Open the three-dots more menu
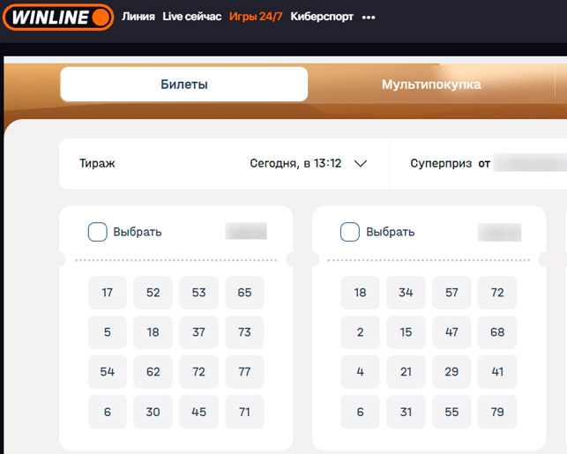567x454 pixels. click(369, 18)
